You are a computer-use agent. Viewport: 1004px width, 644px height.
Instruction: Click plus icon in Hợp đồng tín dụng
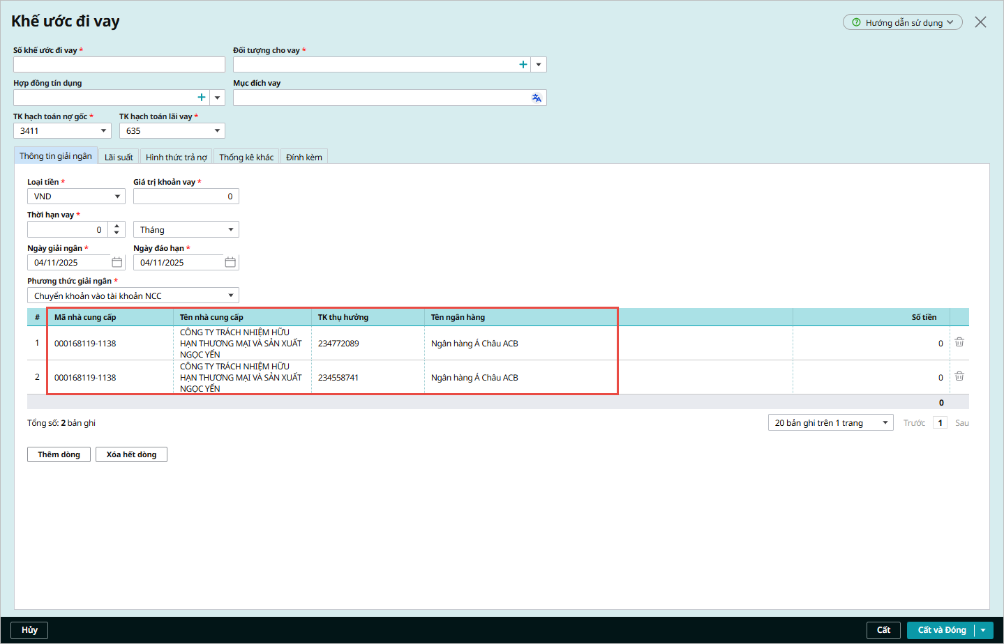[202, 98]
